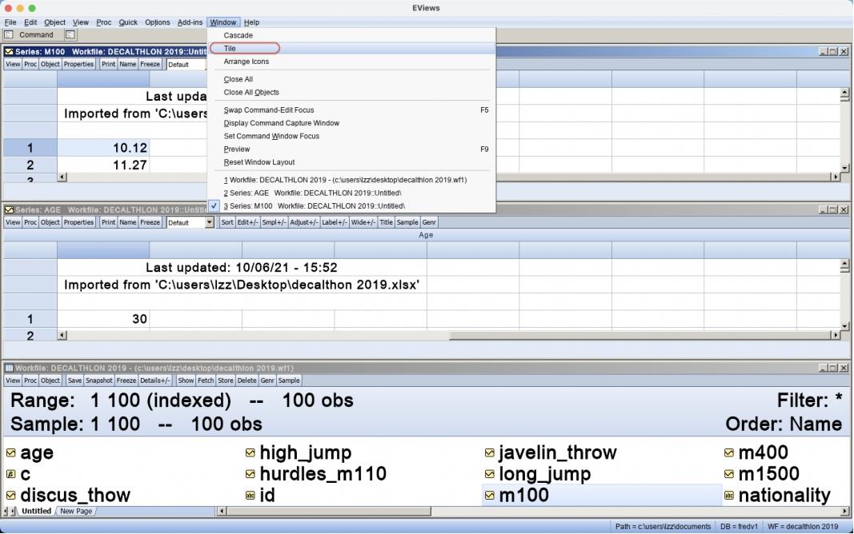Image resolution: width=854 pixels, height=534 pixels.
Task: Click horizontal scrollbar thumb in workfile window
Action: pos(328,511)
